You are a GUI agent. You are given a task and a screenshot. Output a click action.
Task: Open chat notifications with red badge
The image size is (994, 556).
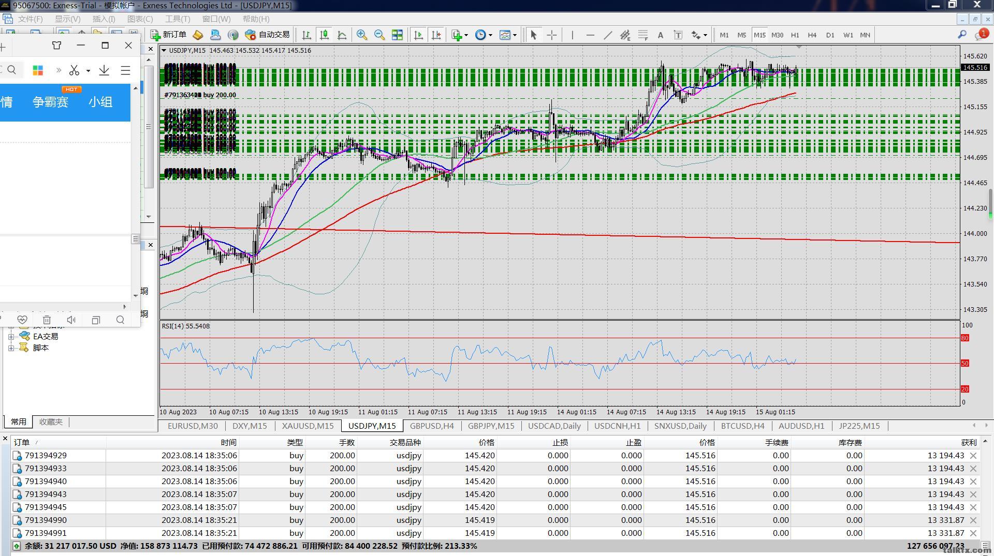coord(981,34)
